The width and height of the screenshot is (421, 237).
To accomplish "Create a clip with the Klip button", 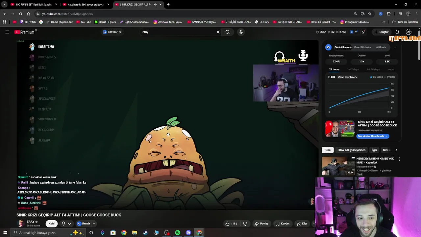I will [x=302, y=224].
